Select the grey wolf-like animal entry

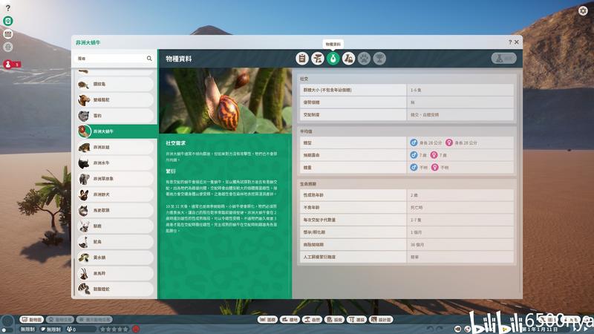[x=116, y=210]
